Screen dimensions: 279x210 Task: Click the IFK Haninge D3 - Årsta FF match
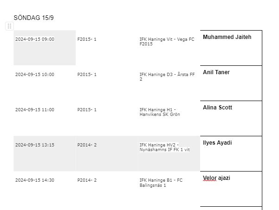167,77
